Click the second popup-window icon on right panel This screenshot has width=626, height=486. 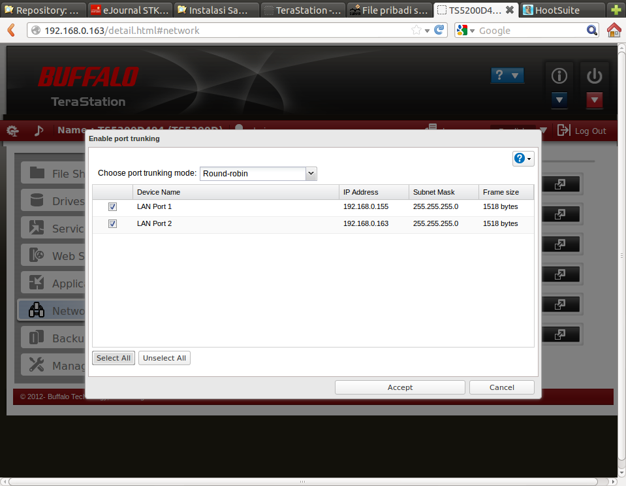559,214
